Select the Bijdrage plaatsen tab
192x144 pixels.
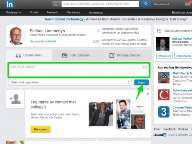coord(125,55)
